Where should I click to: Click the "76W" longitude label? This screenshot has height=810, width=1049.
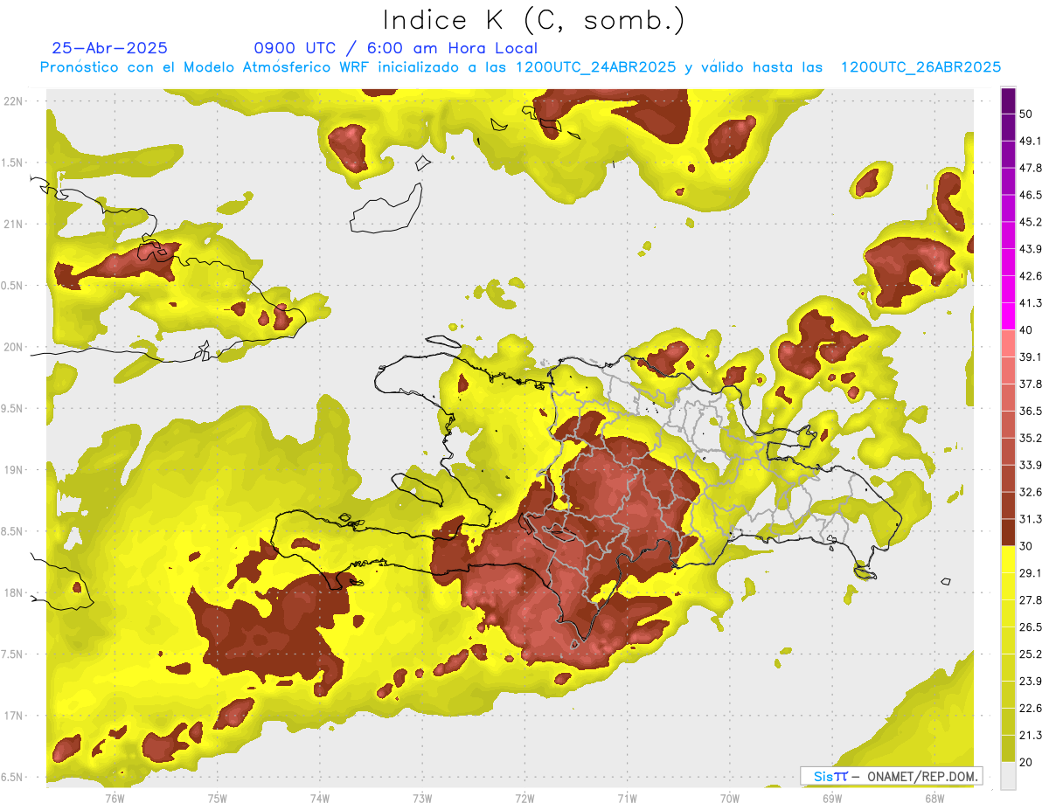click(x=115, y=798)
